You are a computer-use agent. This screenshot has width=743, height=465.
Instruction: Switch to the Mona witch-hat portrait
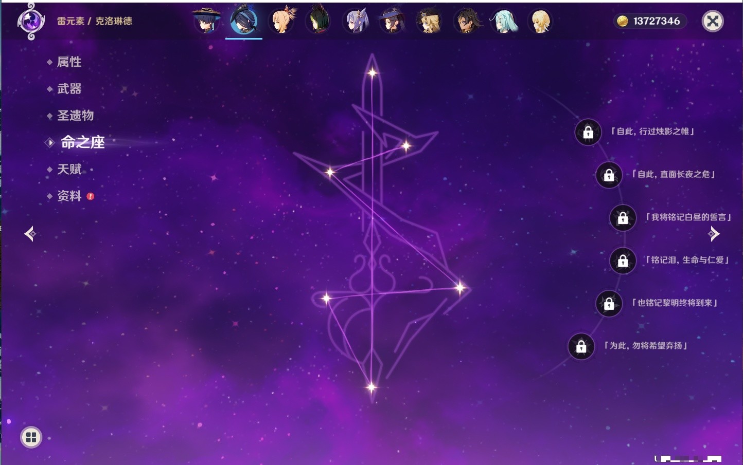click(393, 21)
